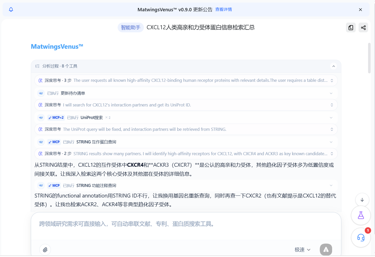Screen dimensions: 375x257
Task: Click agent avatar on STRING 互作蛋白查询 row
Action: 41,142
